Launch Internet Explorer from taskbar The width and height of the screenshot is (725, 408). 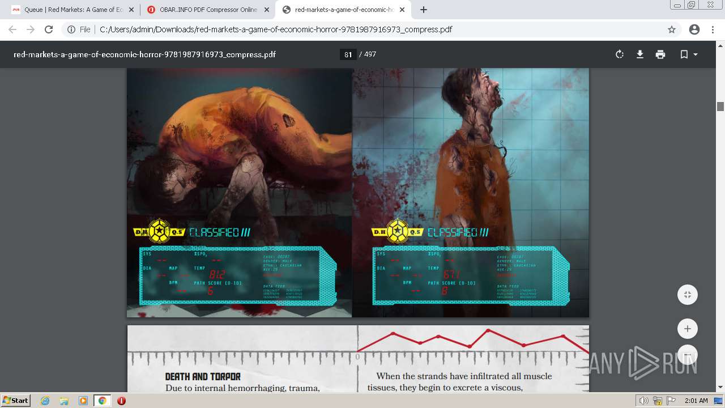[45, 401]
